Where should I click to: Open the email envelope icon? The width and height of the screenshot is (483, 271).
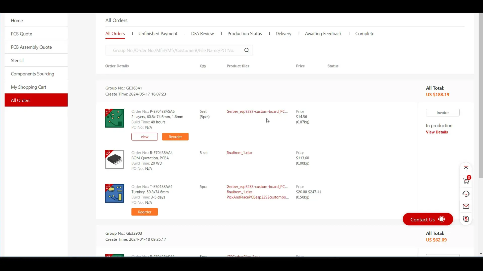coord(466,206)
